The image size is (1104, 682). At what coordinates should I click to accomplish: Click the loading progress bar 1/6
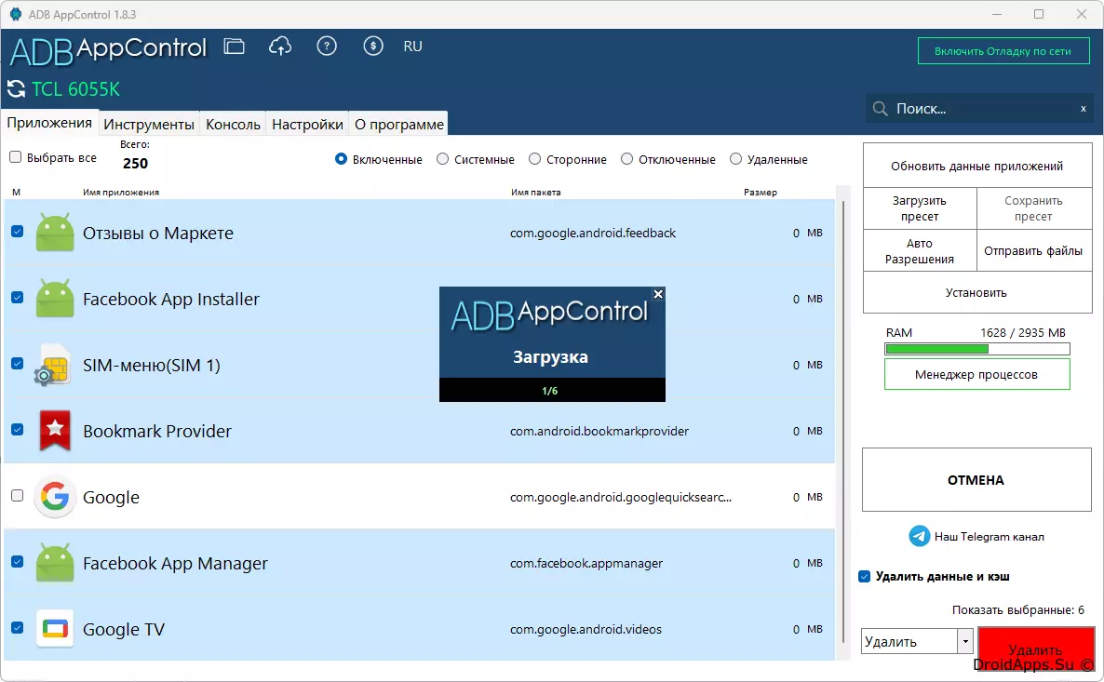(x=552, y=391)
